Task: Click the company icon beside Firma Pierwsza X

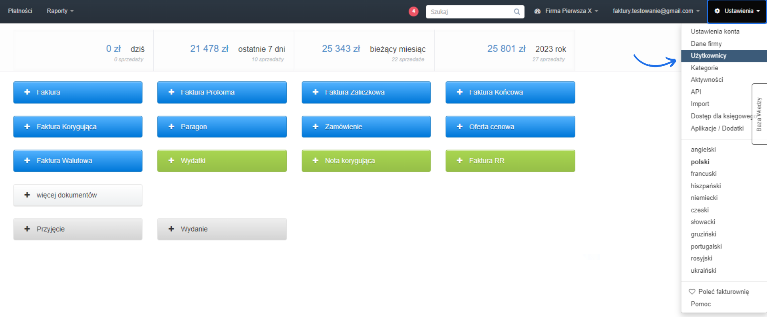Action: (537, 11)
